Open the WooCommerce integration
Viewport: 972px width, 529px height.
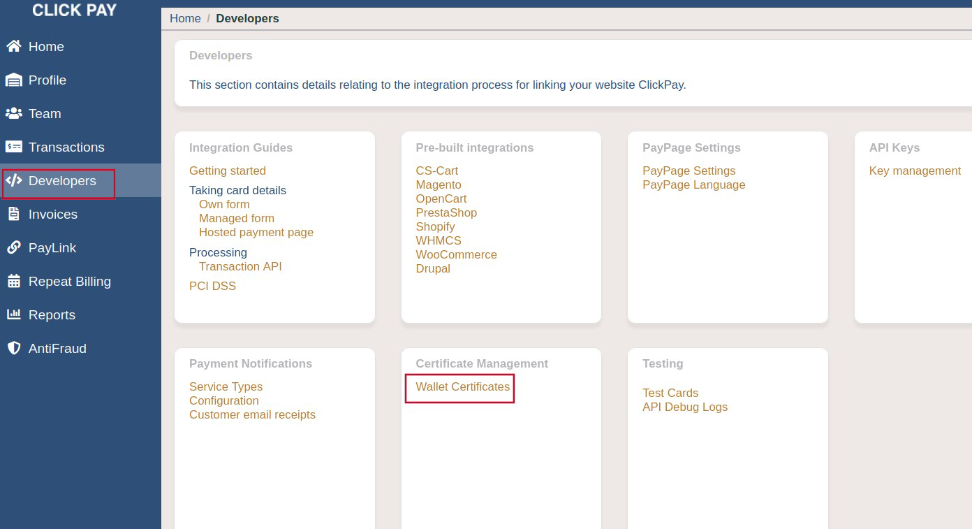coord(456,254)
